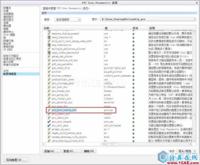
Task: Select 自定义功能区 category
Action: click(11, 56)
